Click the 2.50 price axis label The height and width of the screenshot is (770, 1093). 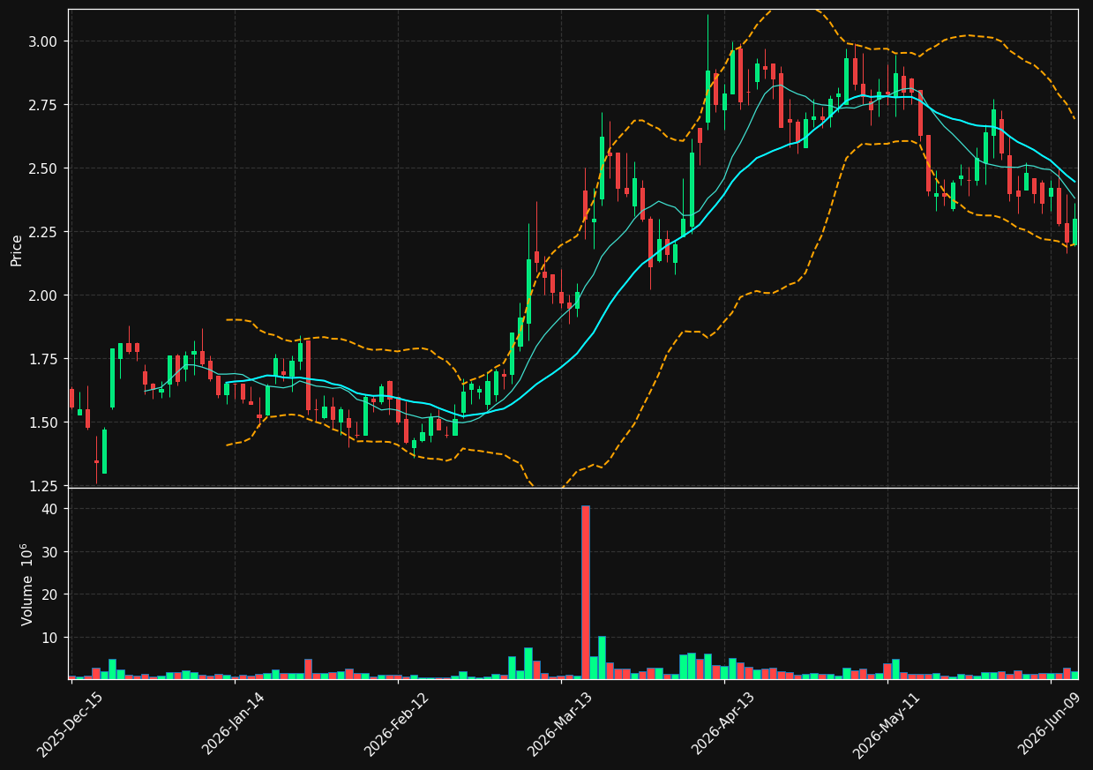45,168
